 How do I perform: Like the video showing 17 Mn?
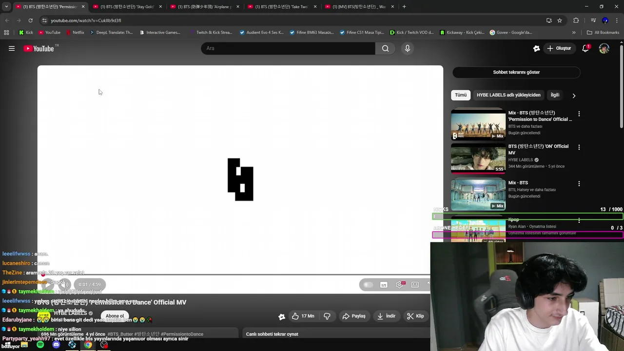point(303,316)
